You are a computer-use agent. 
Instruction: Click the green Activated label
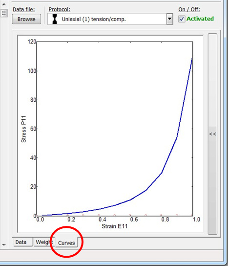[x=200, y=19]
